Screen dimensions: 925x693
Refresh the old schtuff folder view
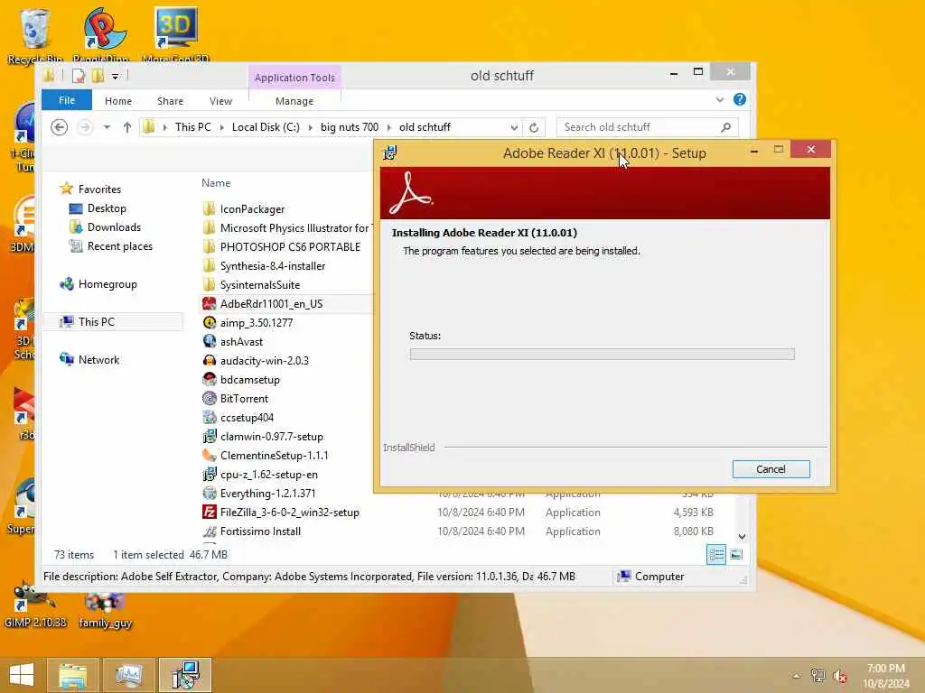534,127
